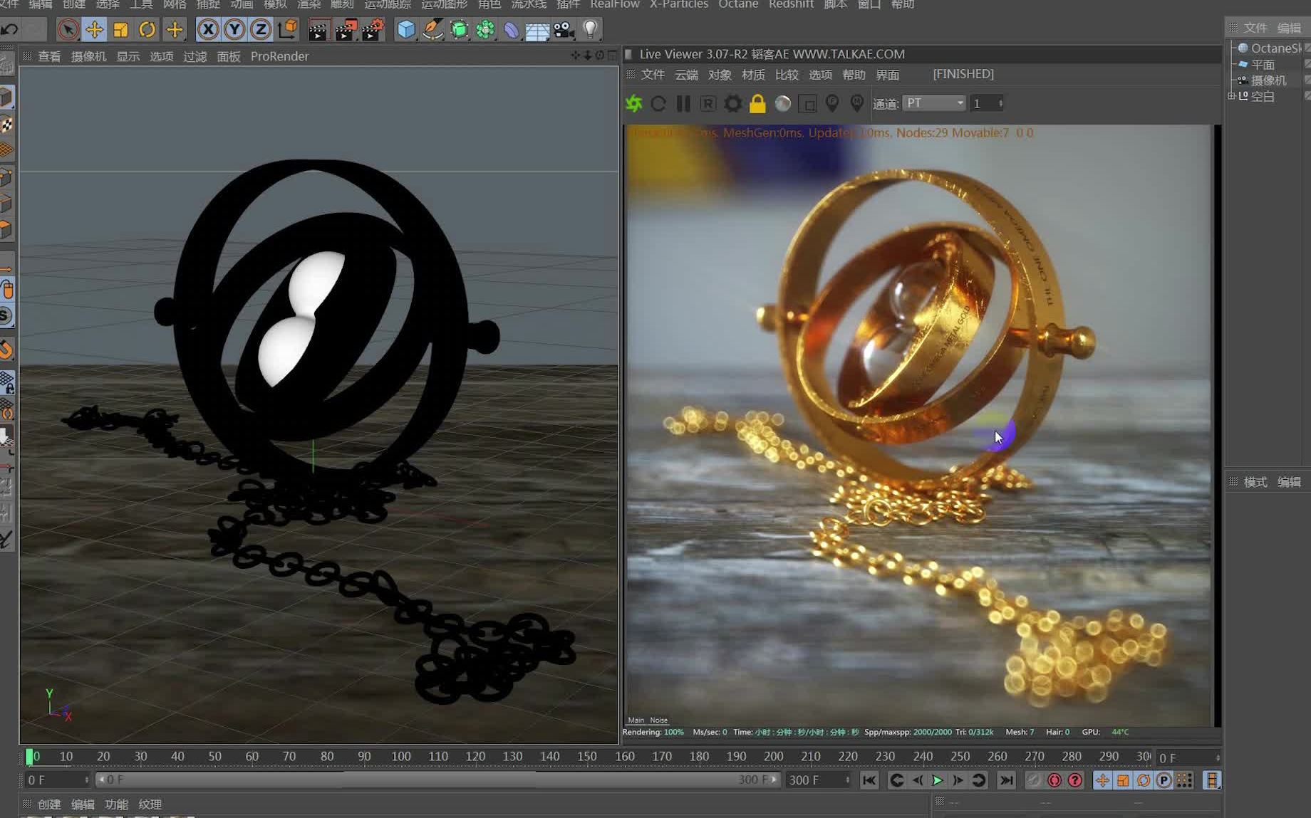Open Octane settings gear icon
Screen dimensions: 1311x818
tap(732, 104)
